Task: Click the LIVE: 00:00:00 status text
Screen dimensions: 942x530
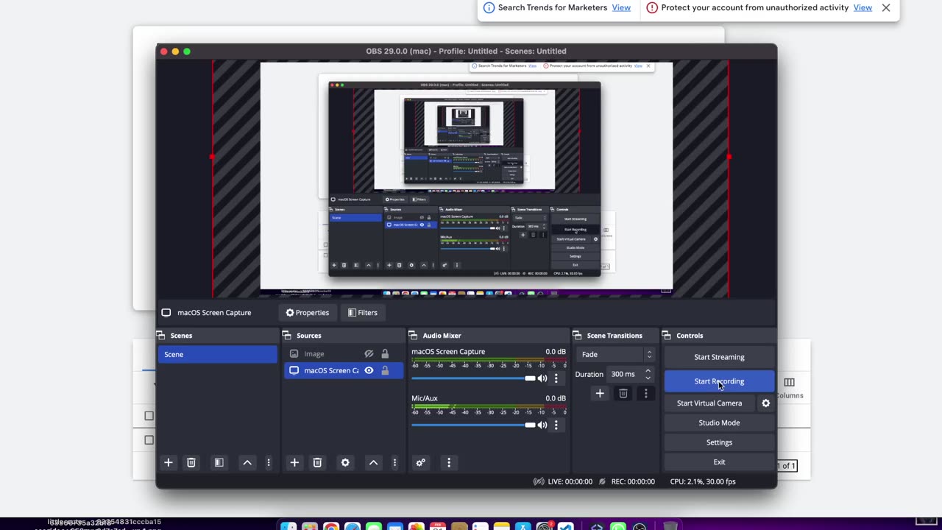Action: click(x=570, y=481)
